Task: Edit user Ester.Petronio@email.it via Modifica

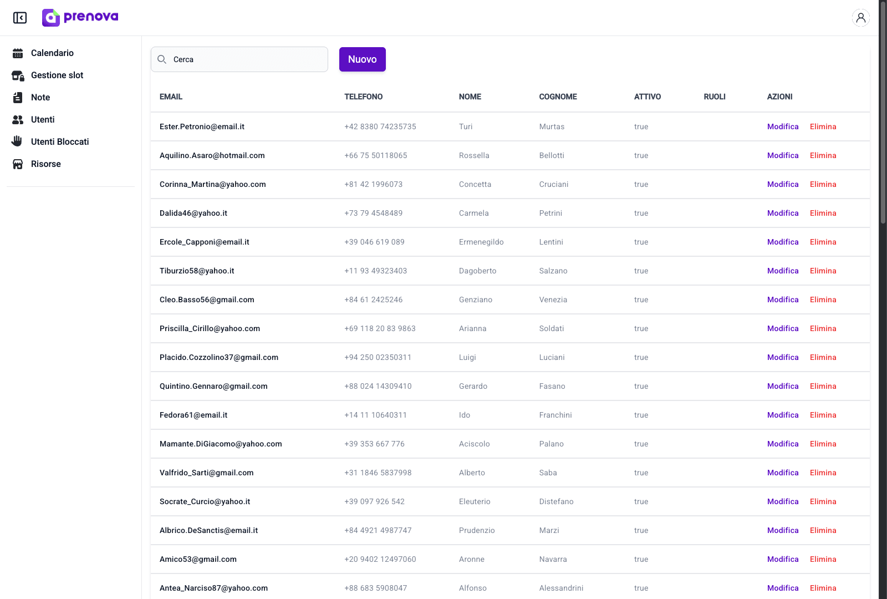Action: tap(782, 126)
